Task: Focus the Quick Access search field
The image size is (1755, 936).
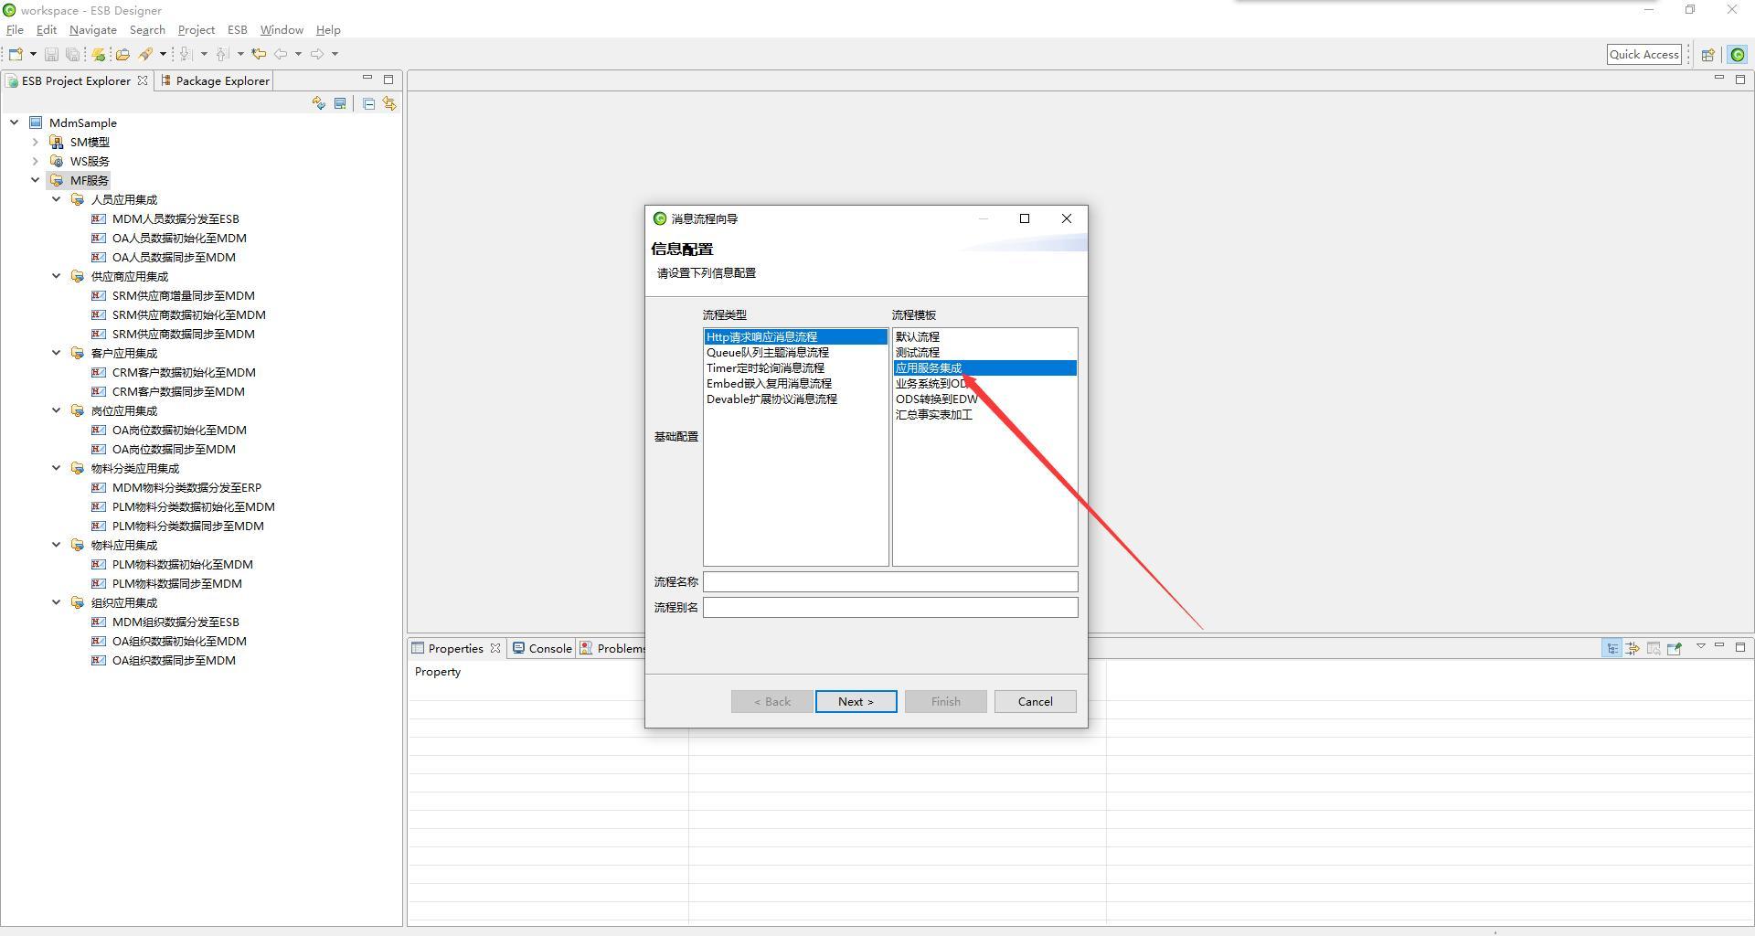Action: coord(1643,55)
